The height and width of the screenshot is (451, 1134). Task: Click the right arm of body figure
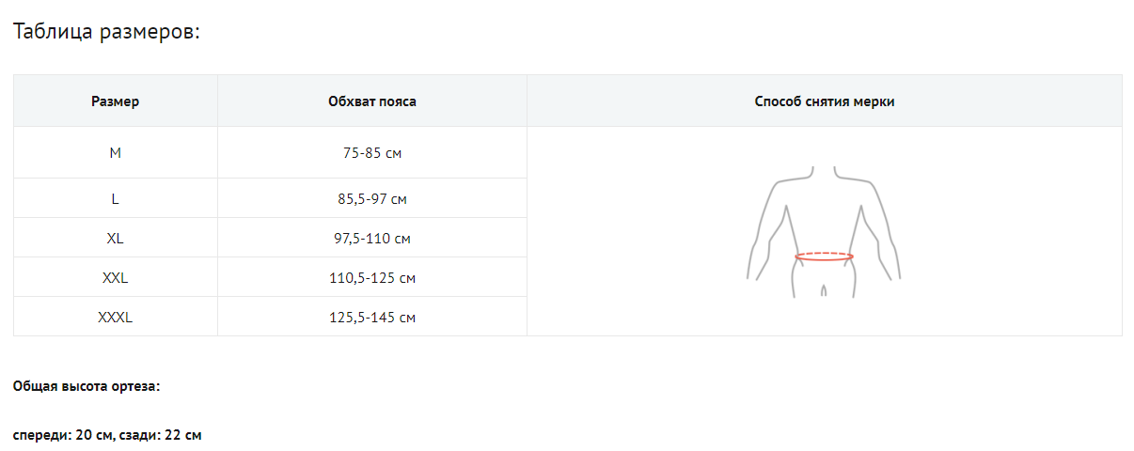890,246
